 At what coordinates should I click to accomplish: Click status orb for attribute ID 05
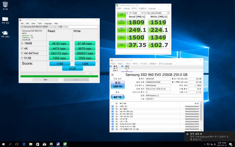pyautogui.click(x=113, y=116)
